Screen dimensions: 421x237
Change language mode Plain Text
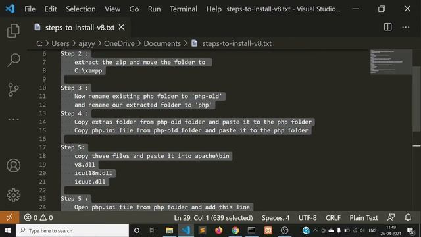[364, 217]
